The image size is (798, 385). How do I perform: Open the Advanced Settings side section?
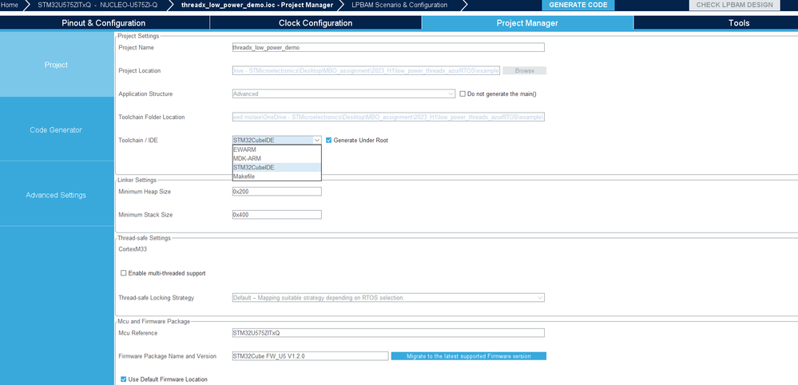[x=57, y=195]
